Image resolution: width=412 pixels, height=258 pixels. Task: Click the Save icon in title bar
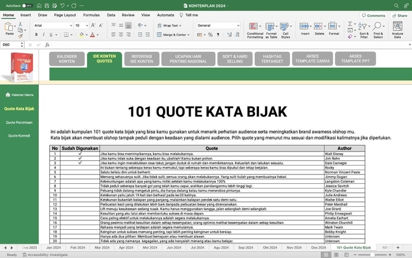[x=46, y=5]
